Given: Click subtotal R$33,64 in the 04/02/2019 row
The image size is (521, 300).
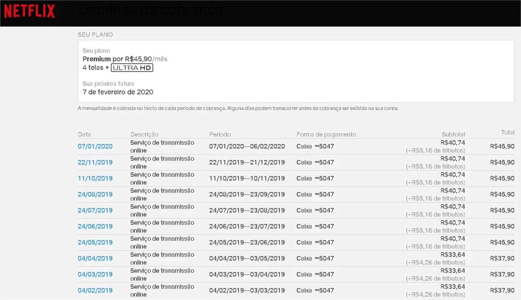Looking at the screenshot, I should (x=453, y=286).
